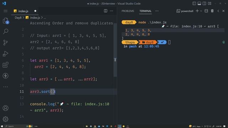Click the 'Ascending Order and remove duplicates' comment

[71, 23]
